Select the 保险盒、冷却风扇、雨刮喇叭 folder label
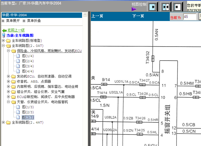 point(49,51)
